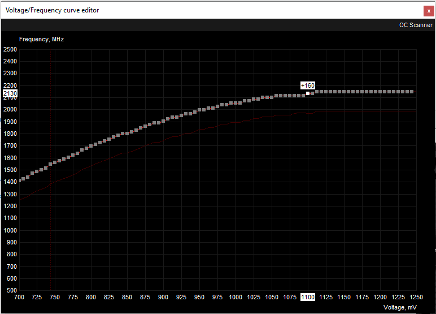Select the curve point on the 1000 mV gridline
Screen dimensions: 436x314
[x=236, y=103]
